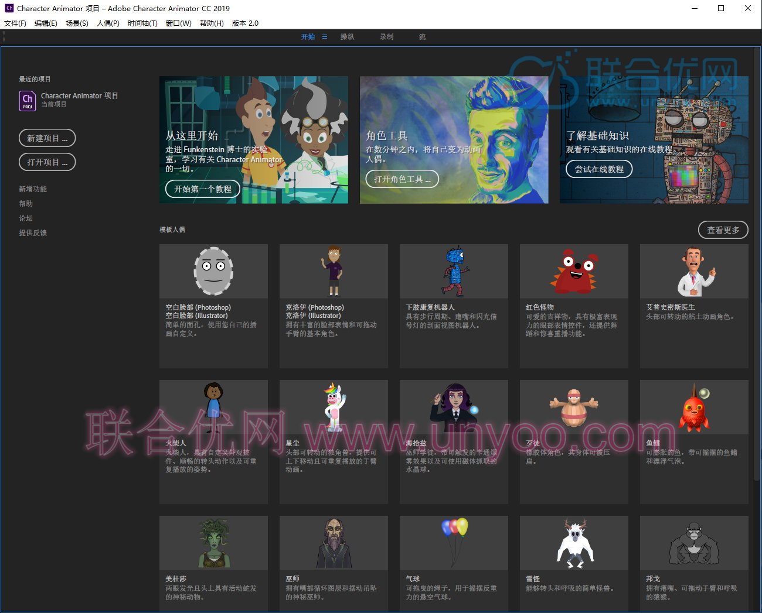Select the Balloons (气球) puppet thumbnail

point(454,543)
